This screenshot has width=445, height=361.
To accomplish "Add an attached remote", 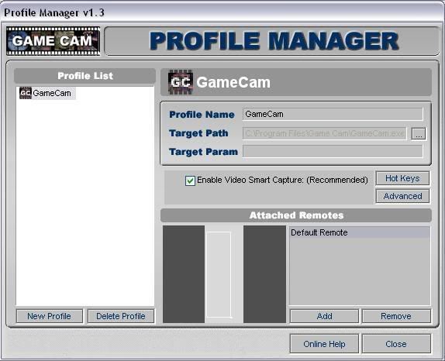I will tap(324, 316).
